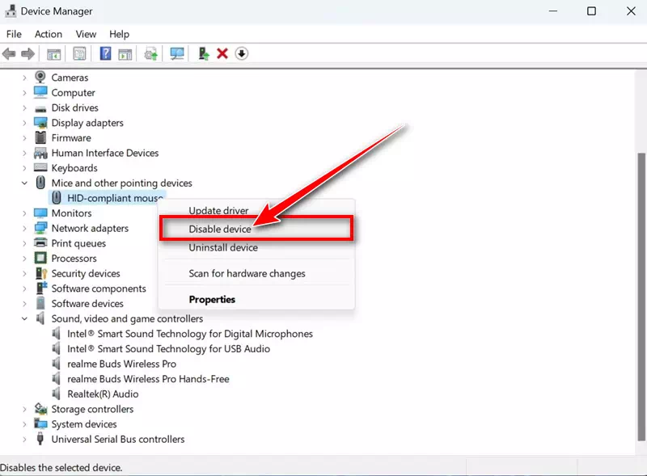
Task: Collapse Mice and other pointing devices
Action: (24, 183)
